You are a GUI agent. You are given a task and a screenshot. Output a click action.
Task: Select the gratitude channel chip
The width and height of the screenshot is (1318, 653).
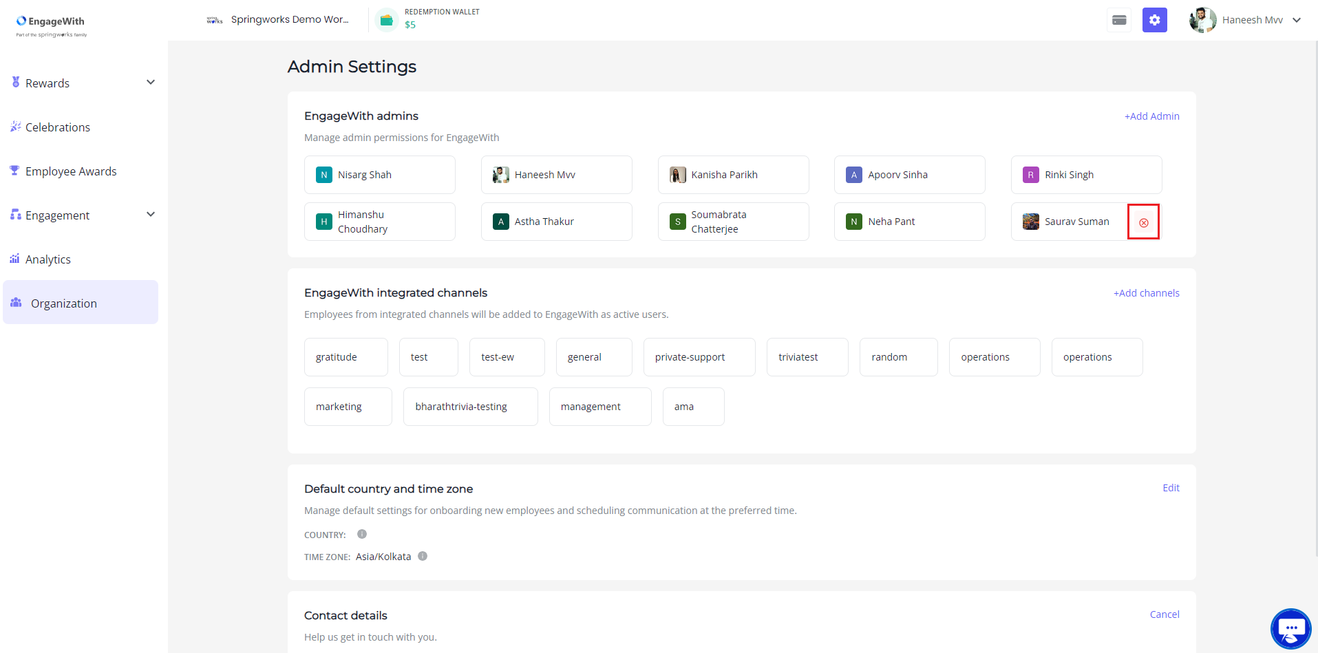point(346,357)
